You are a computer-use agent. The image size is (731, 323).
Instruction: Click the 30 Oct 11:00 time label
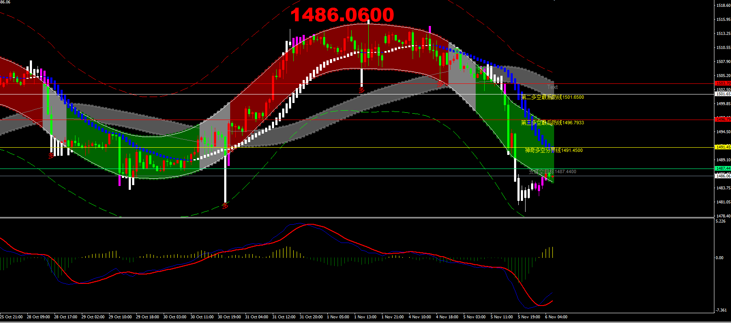point(202,317)
